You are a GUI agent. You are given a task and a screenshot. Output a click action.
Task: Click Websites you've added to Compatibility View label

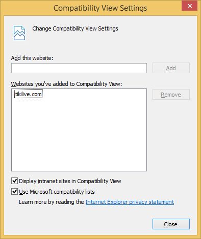(x=66, y=84)
